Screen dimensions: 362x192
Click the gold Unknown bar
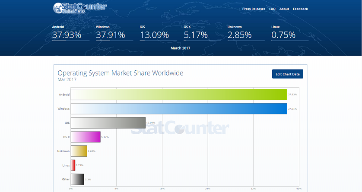click(x=79, y=151)
